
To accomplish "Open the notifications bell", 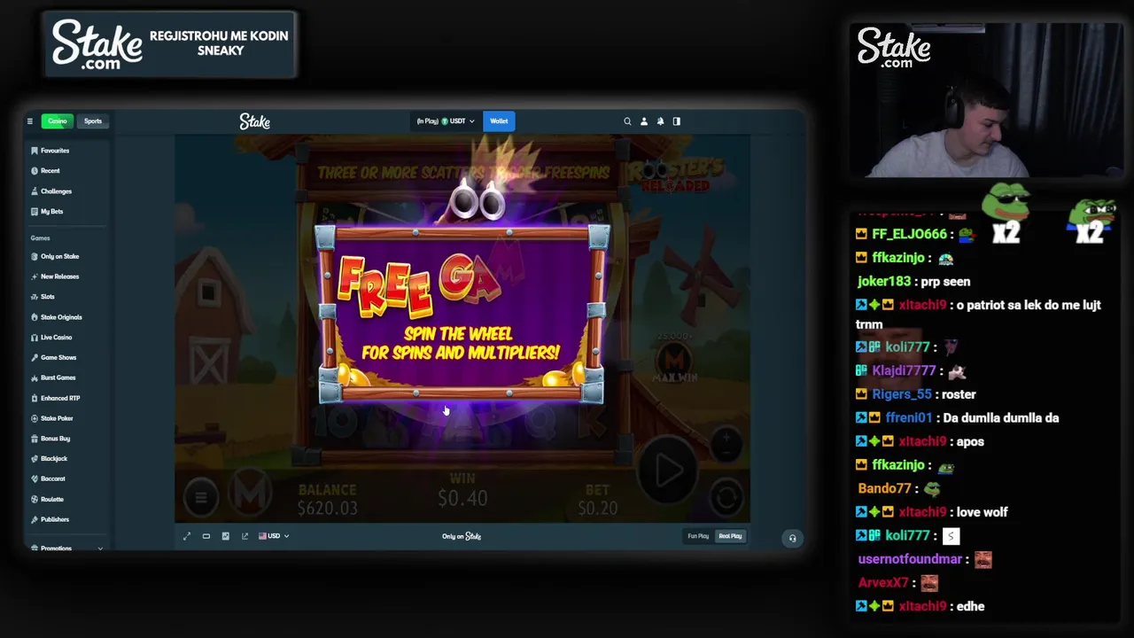I will click(x=660, y=121).
